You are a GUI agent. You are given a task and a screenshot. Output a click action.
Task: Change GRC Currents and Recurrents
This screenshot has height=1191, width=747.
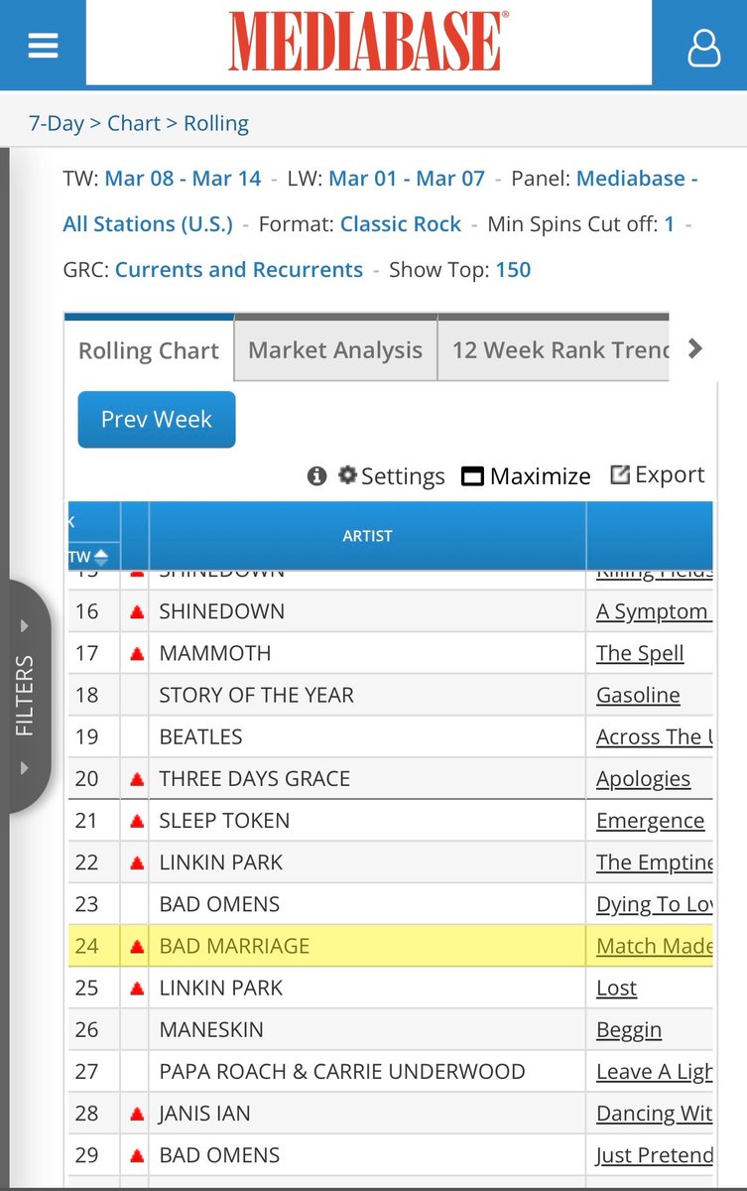click(239, 270)
